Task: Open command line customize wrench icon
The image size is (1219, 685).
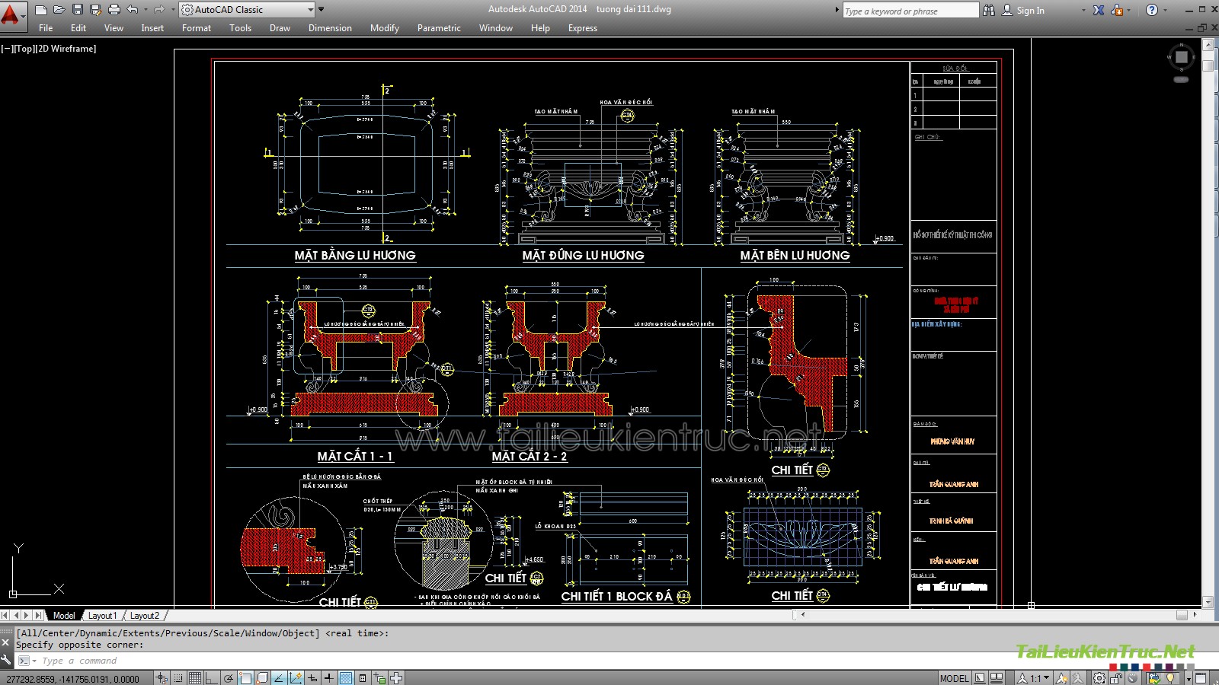Action: (x=6, y=660)
